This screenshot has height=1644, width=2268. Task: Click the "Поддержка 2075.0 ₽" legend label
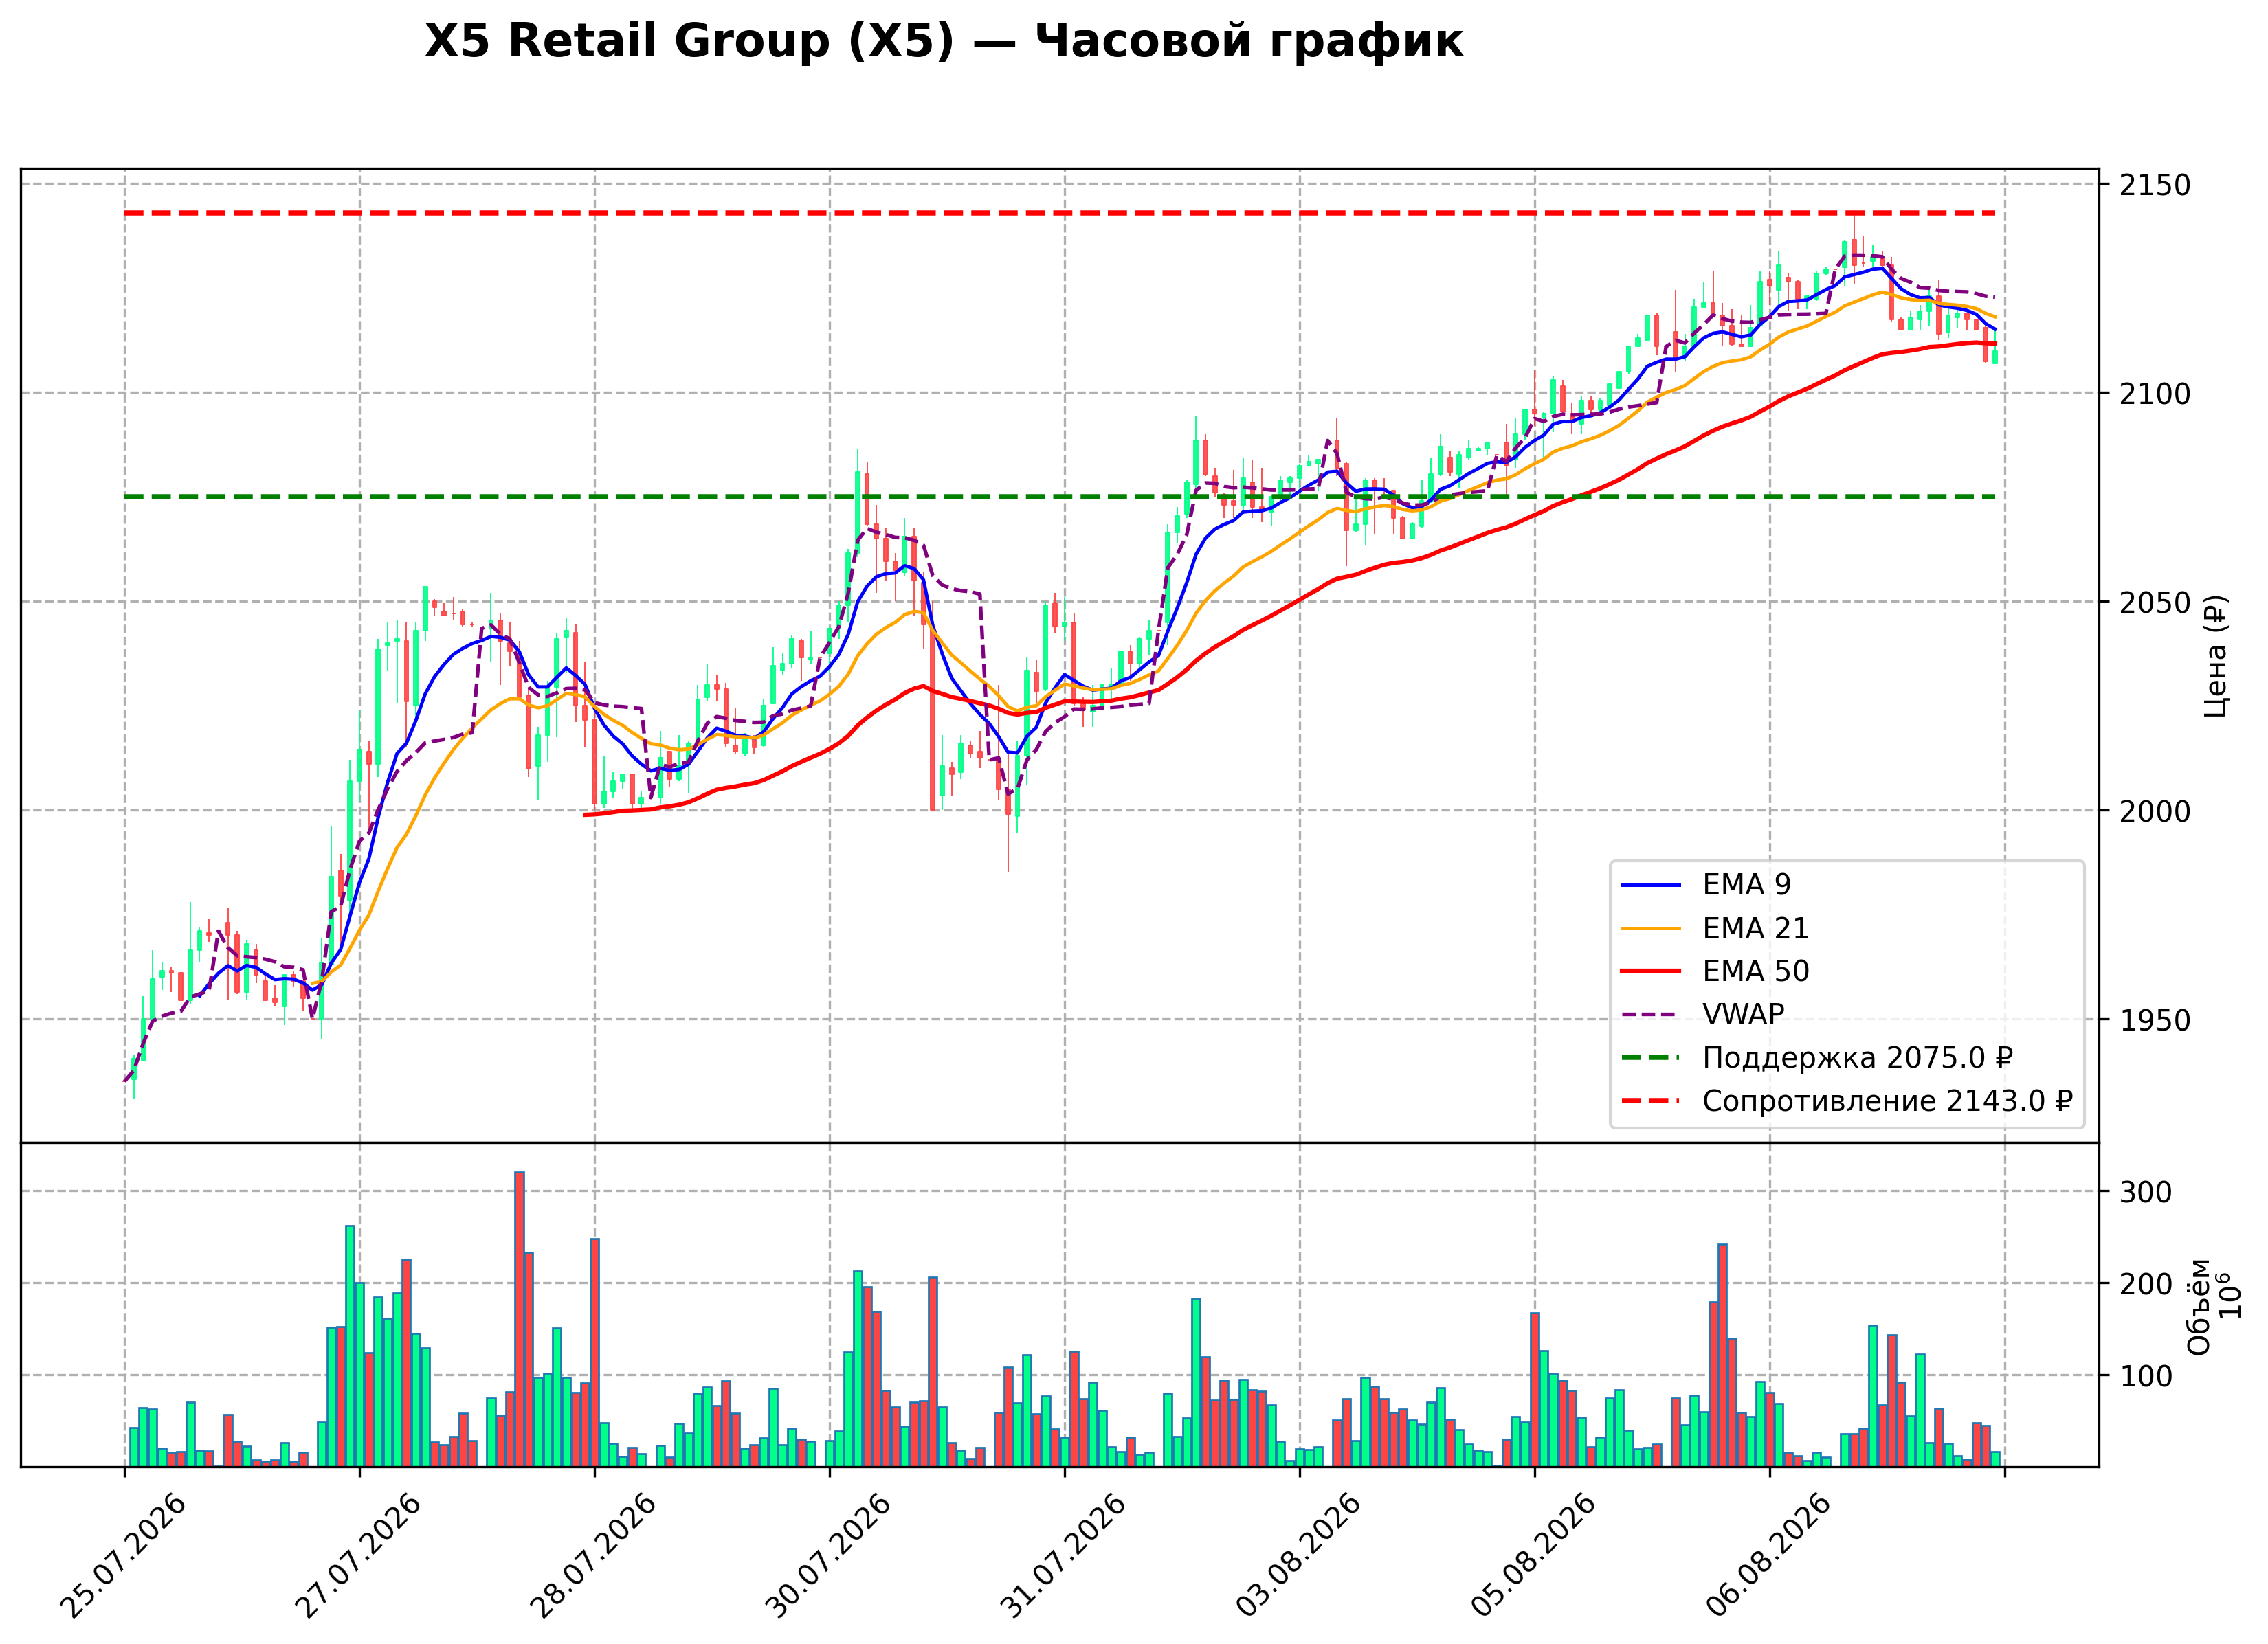point(1857,1057)
